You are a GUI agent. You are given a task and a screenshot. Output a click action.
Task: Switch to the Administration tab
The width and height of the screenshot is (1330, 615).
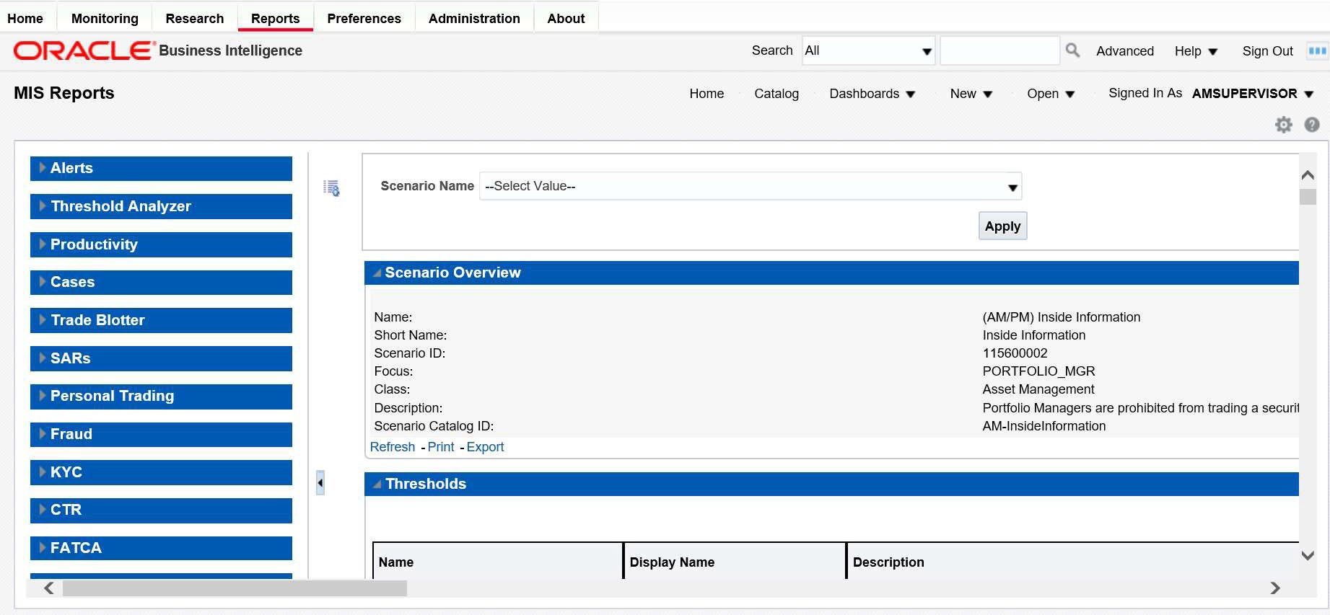click(474, 18)
